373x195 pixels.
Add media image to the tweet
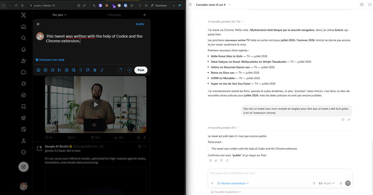click(39, 70)
